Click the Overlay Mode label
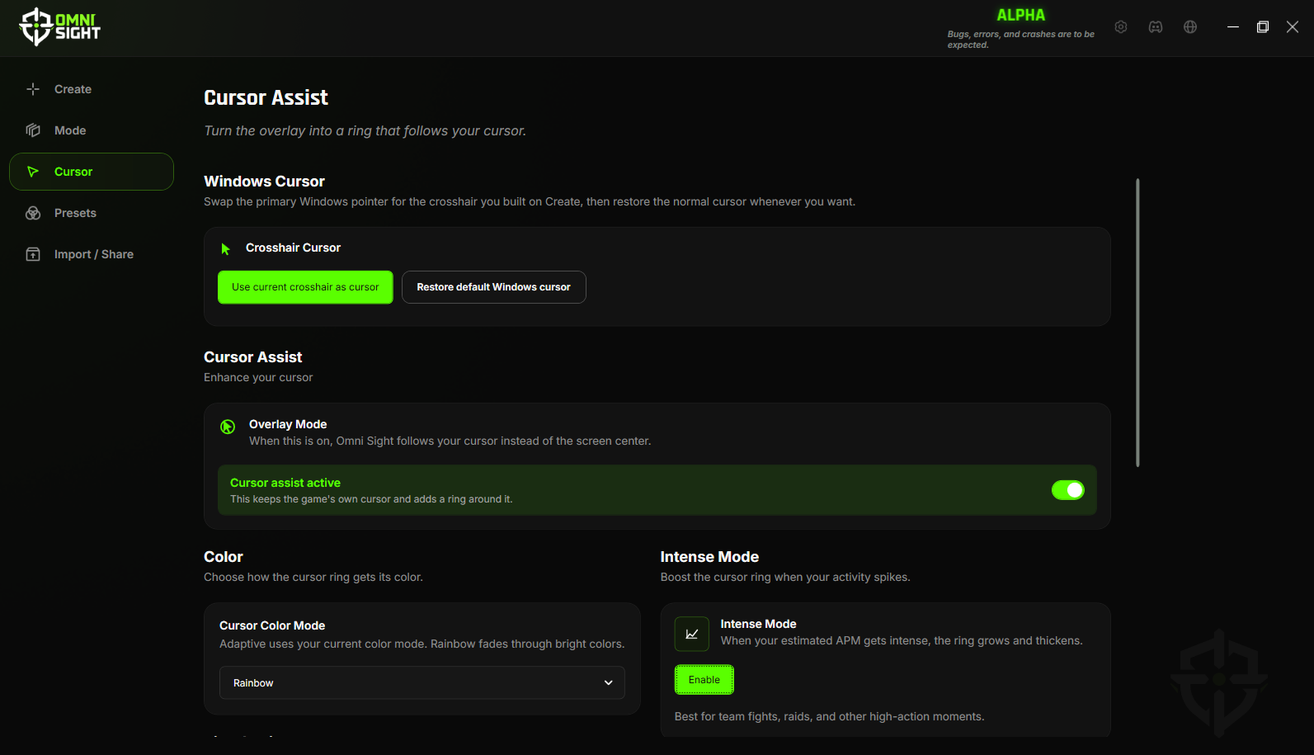This screenshot has height=755, width=1314. coord(288,424)
